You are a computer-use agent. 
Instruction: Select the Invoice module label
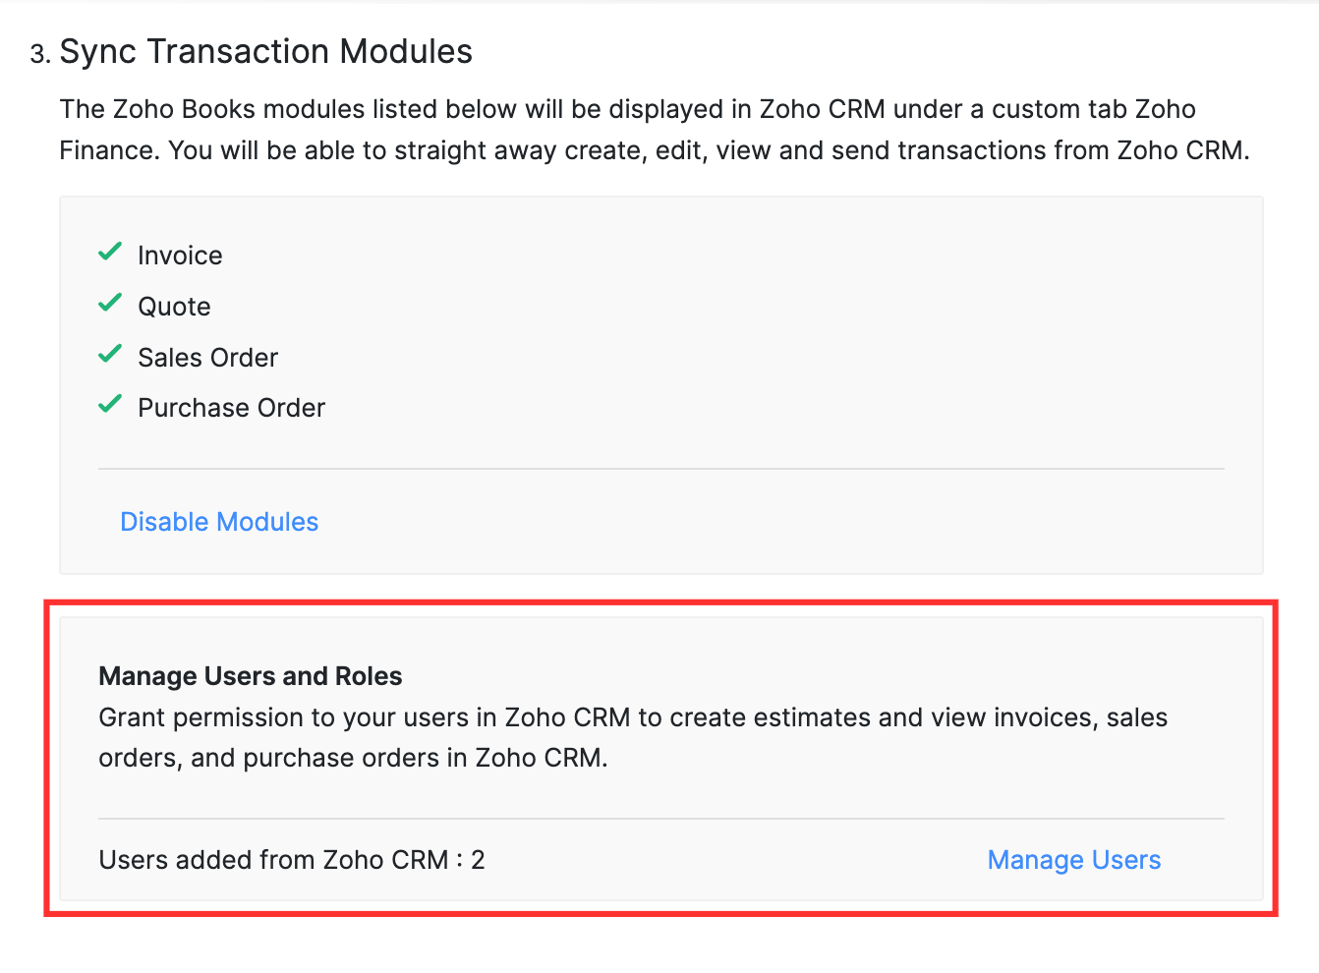tap(180, 255)
